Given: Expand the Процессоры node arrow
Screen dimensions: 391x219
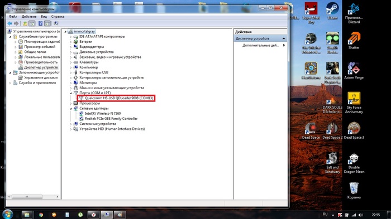Looking at the screenshot, I should coord(70,103).
